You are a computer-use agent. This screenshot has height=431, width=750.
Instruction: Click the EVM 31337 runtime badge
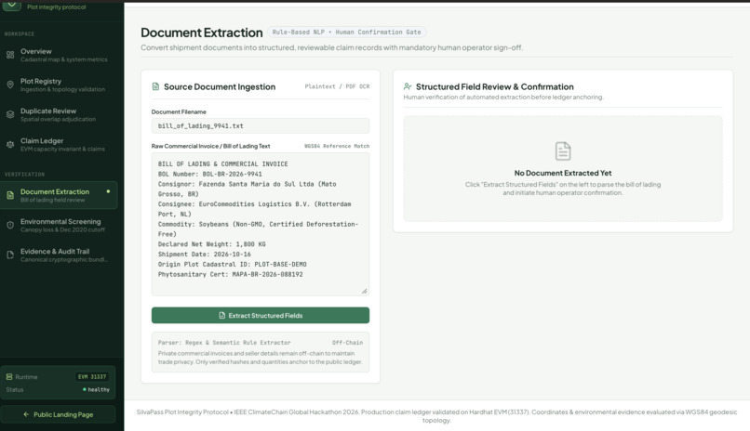click(92, 376)
